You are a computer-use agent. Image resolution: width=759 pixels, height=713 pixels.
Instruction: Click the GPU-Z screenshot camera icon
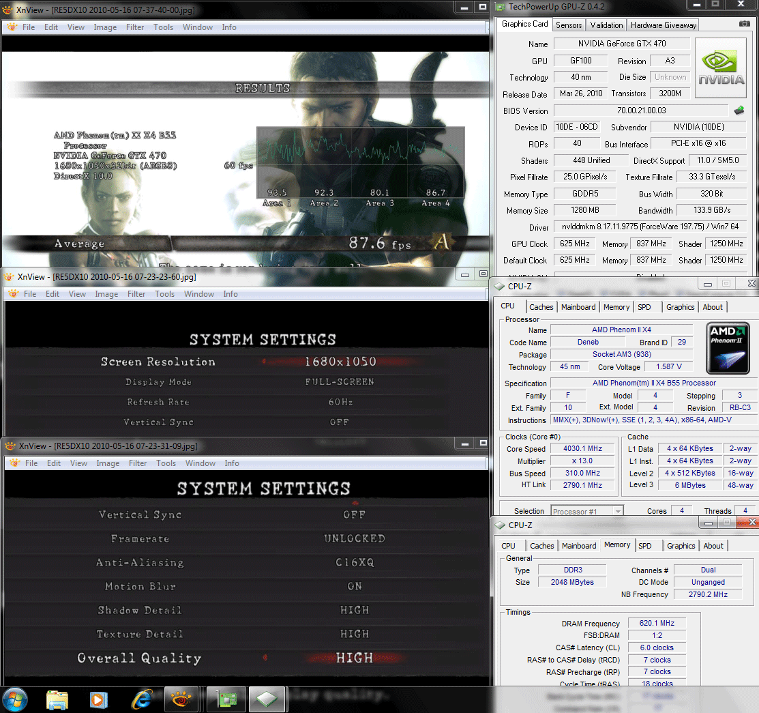coord(744,24)
